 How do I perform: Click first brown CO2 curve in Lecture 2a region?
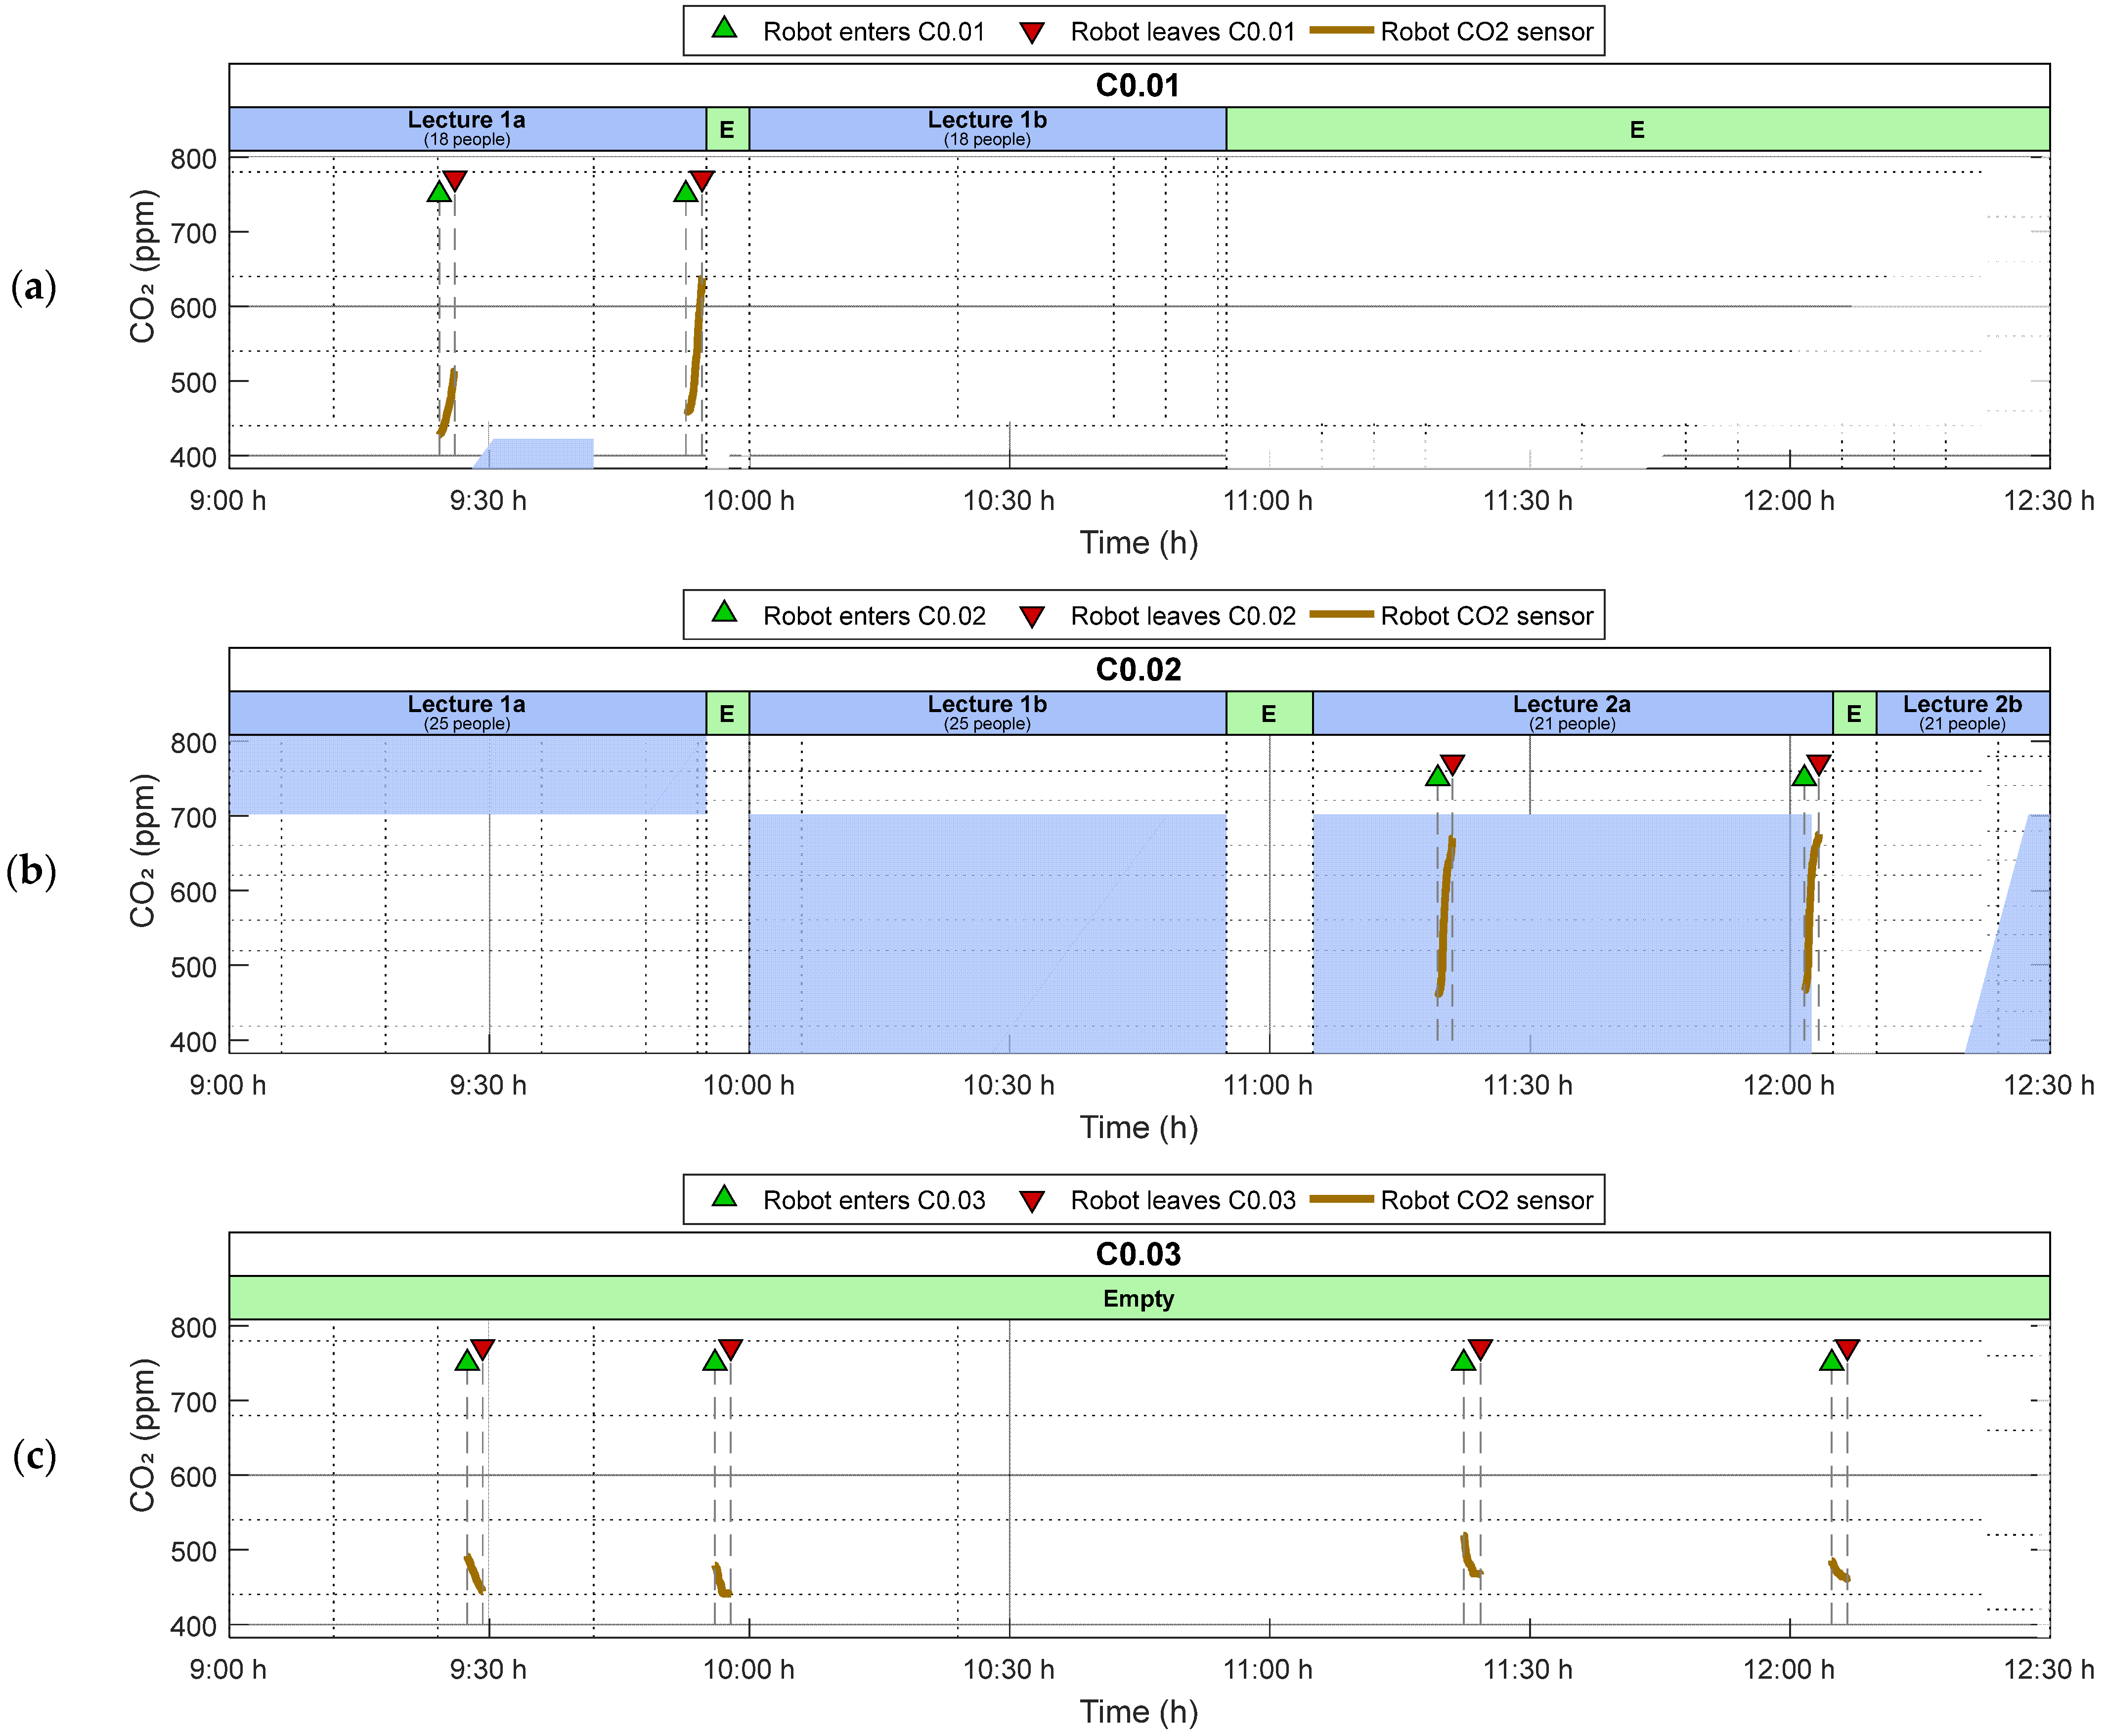1445,915
